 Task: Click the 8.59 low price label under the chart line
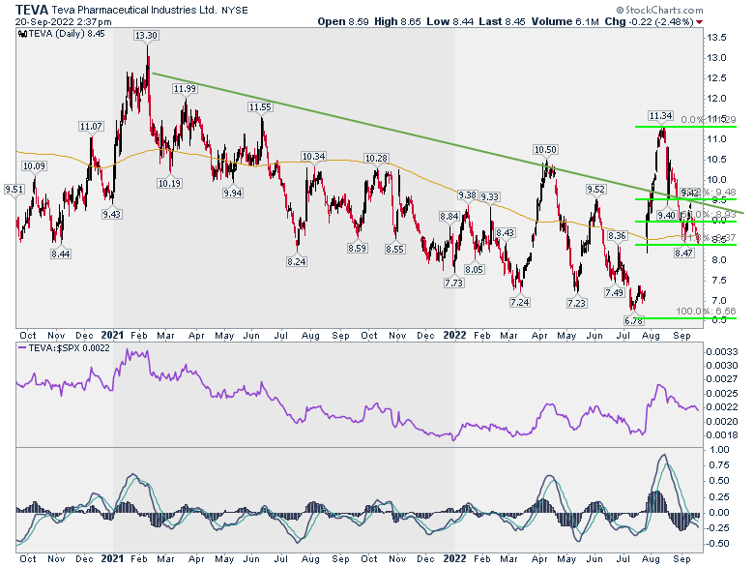(x=358, y=249)
